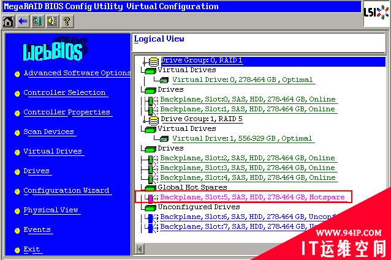This screenshot has height=260, width=391.
Task: Click Exit in the sidebar
Action: [x=32, y=250]
